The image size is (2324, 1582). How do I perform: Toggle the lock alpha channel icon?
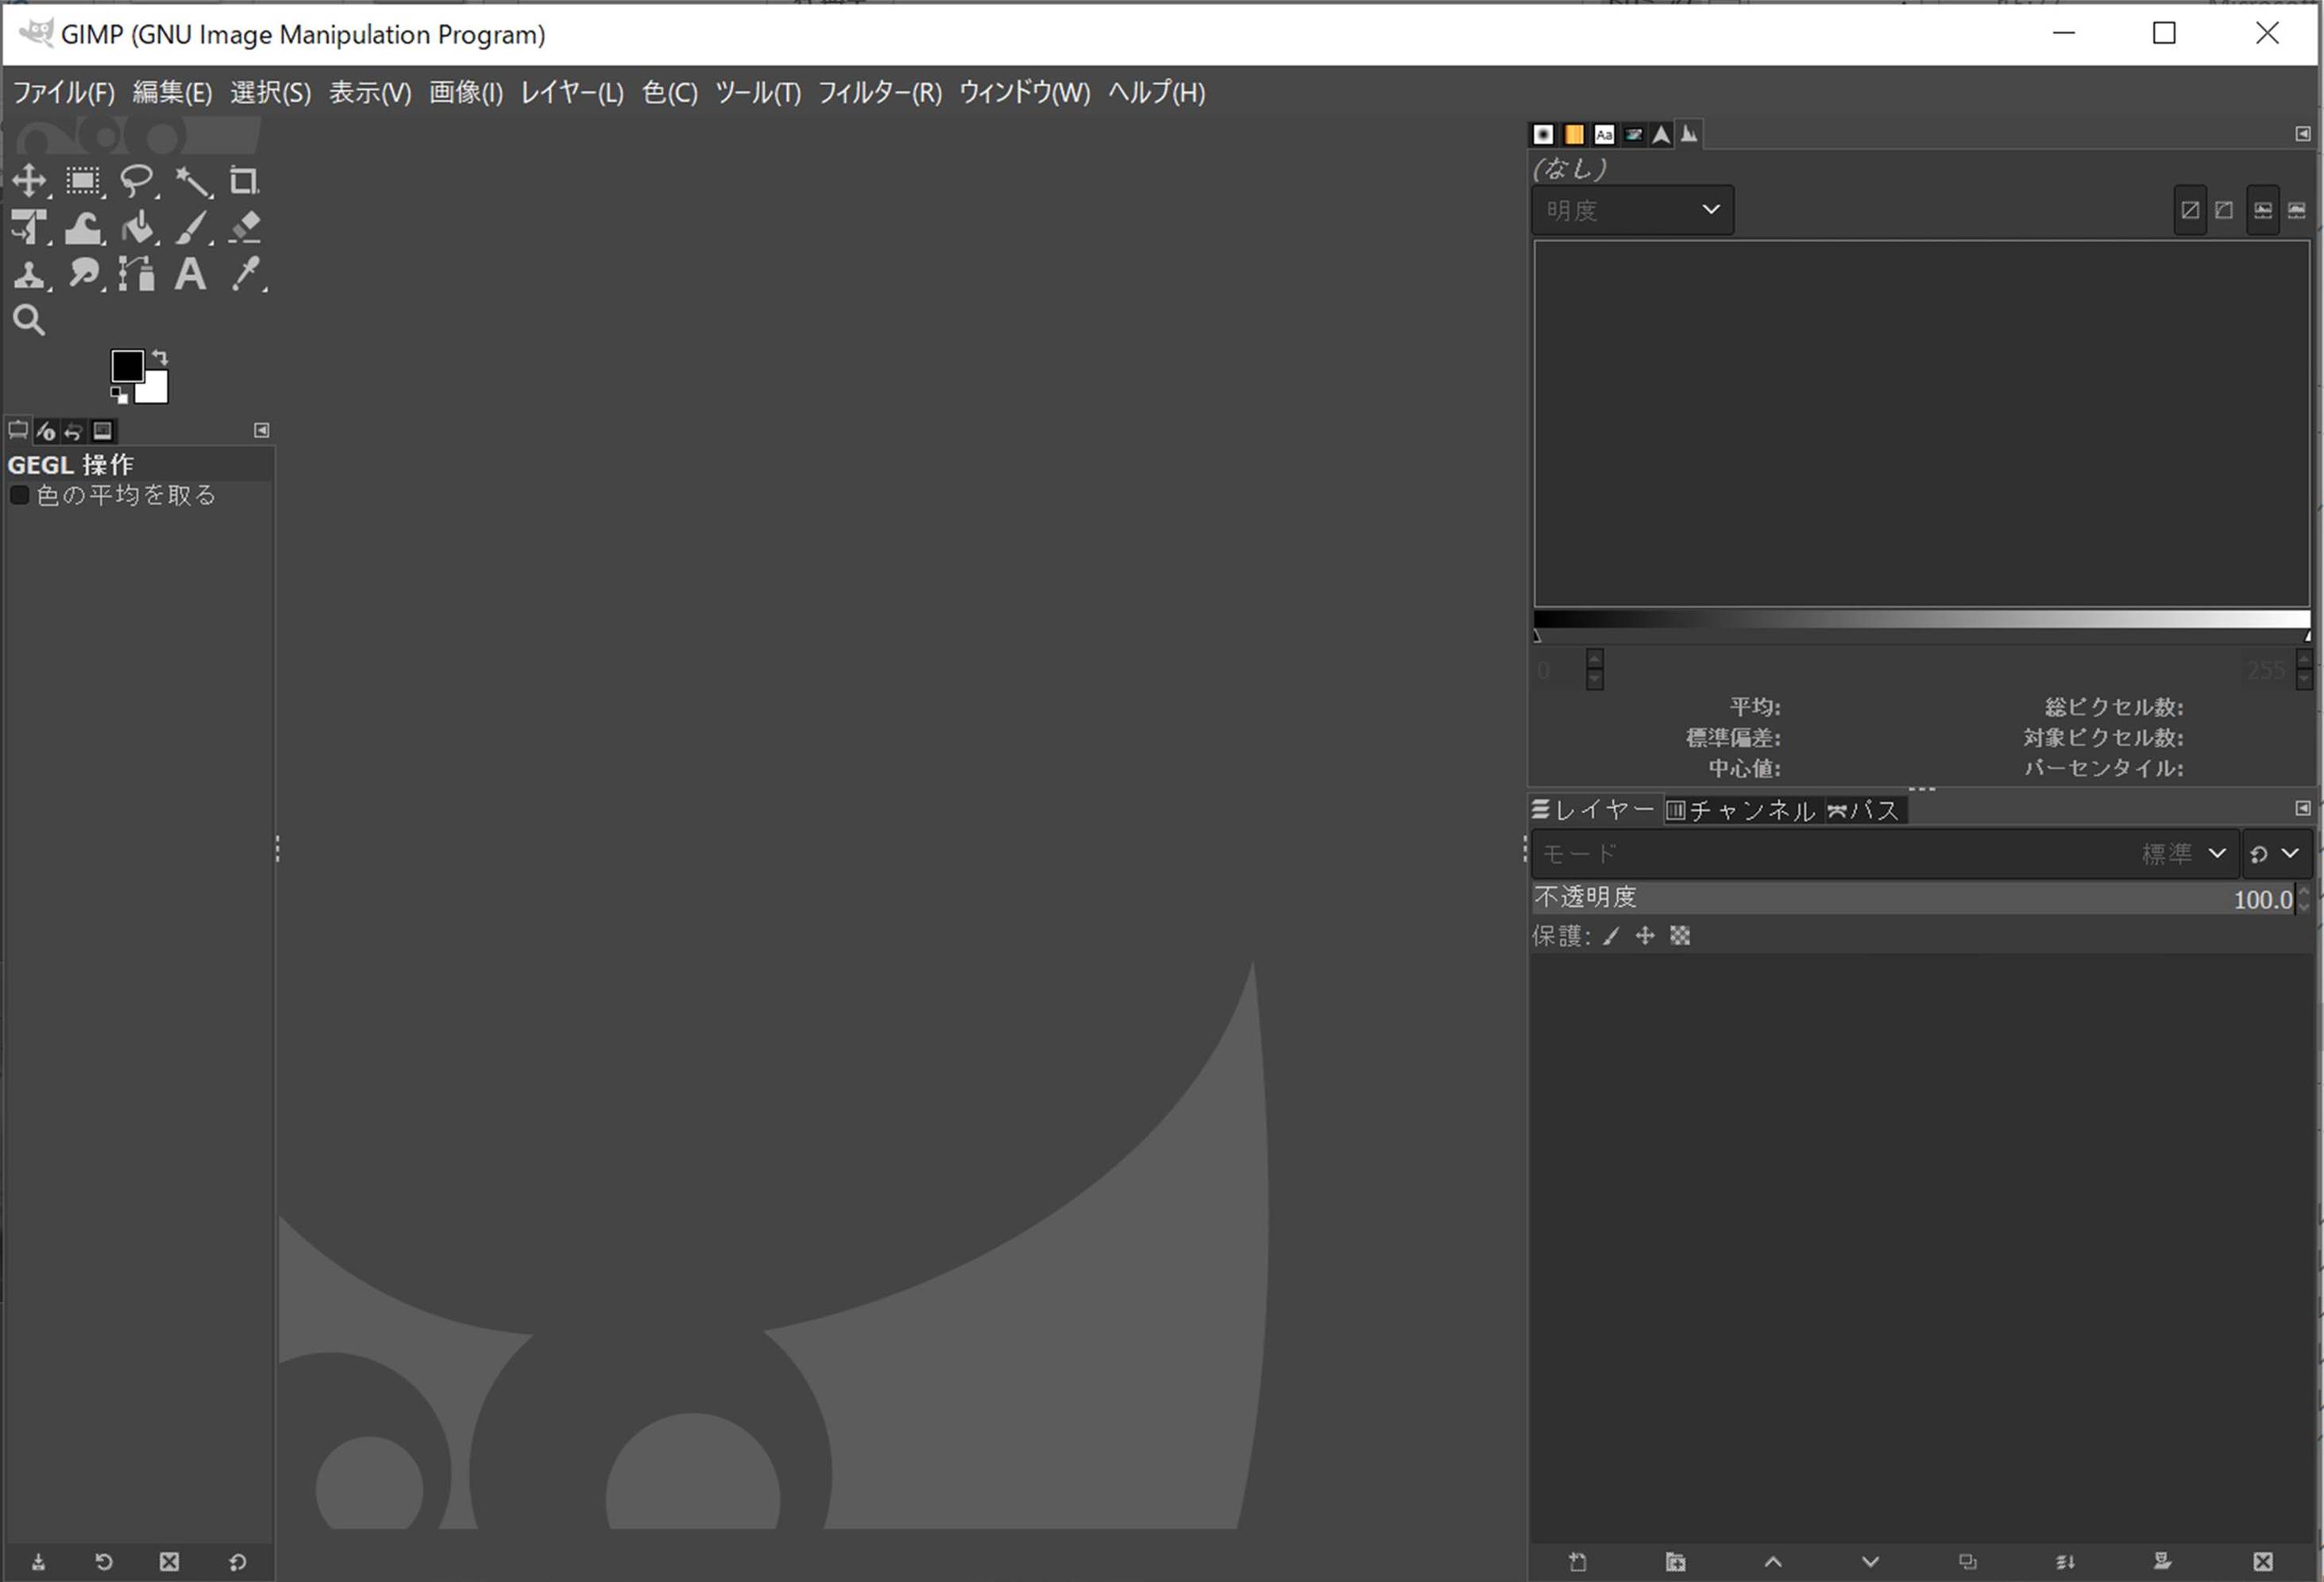(1680, 936)
